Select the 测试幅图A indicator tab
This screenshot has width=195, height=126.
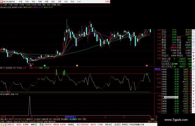65,119
